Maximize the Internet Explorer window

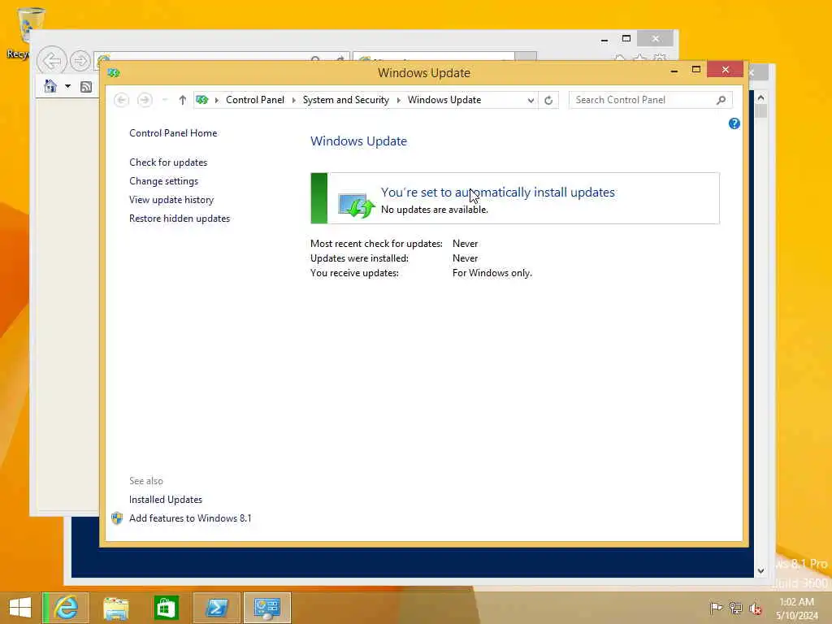tap(626, 39)
